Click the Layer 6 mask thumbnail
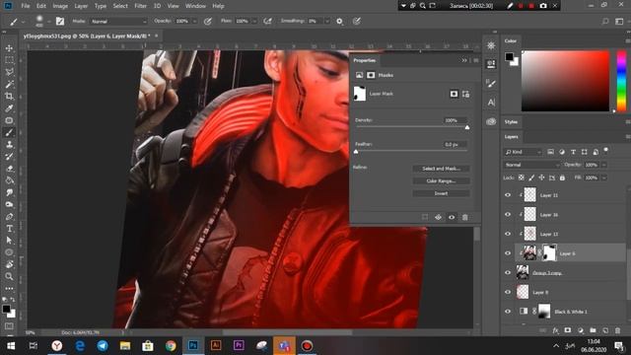The width and height of the screenshot is (631, 355). click(549, 252)
